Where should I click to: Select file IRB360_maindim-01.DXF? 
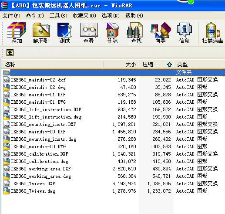pos(38,95)
